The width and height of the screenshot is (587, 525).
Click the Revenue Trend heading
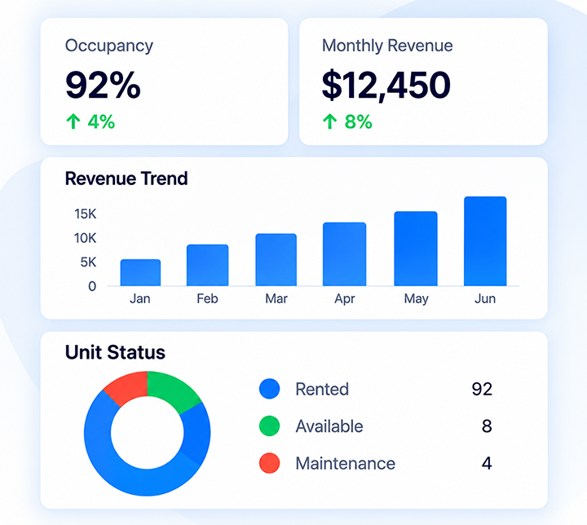126,179
